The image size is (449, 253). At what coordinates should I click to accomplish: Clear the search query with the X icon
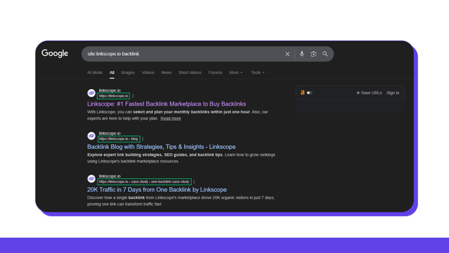287,54
